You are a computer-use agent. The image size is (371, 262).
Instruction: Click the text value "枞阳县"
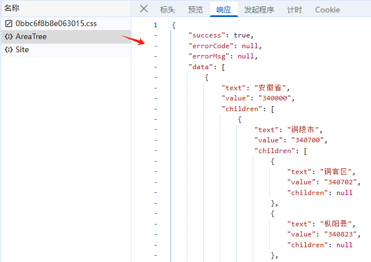[x=336, y=224]
